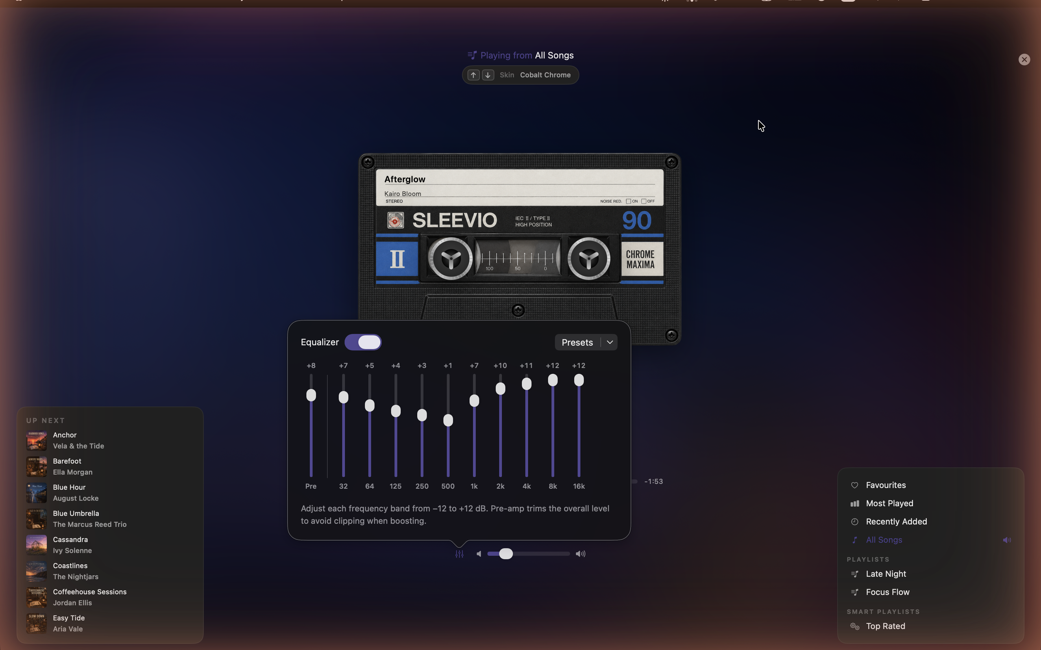Click the now-playing speaker icon beside All Songs
Viewport: 1041px width, 650px height.
pyautogui.click(x=1006, y=540)
